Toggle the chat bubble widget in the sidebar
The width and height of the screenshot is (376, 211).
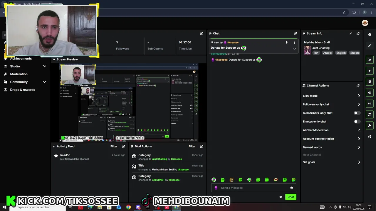click(x=370, y=93)
